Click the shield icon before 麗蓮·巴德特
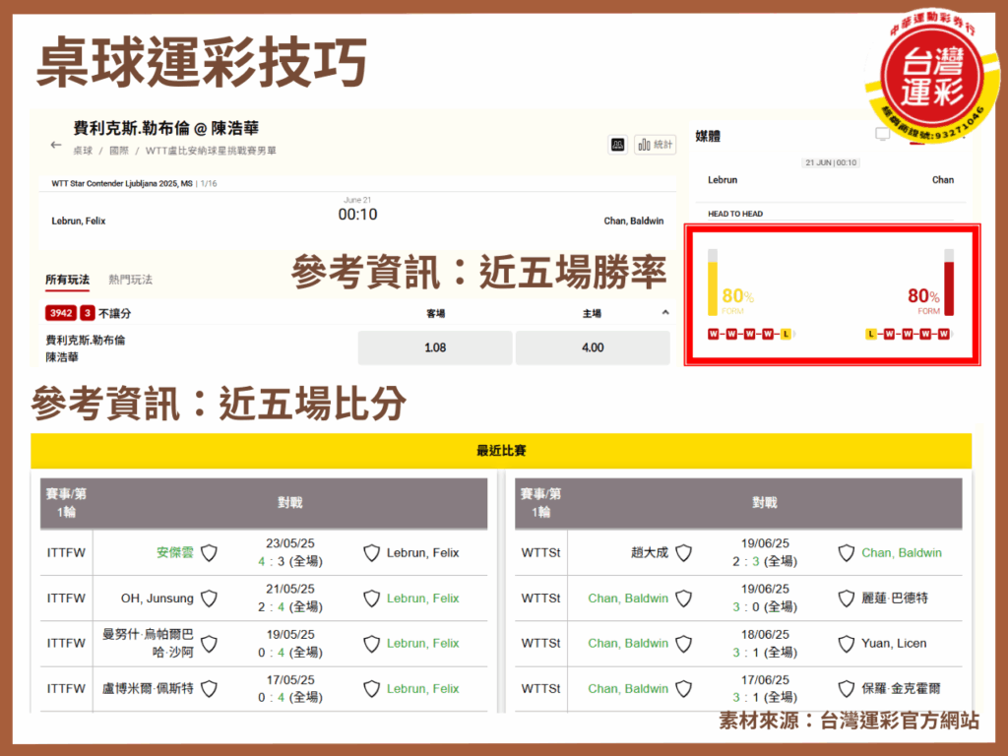Screen dimensions: 1008x756 click(x=847, y=598)
